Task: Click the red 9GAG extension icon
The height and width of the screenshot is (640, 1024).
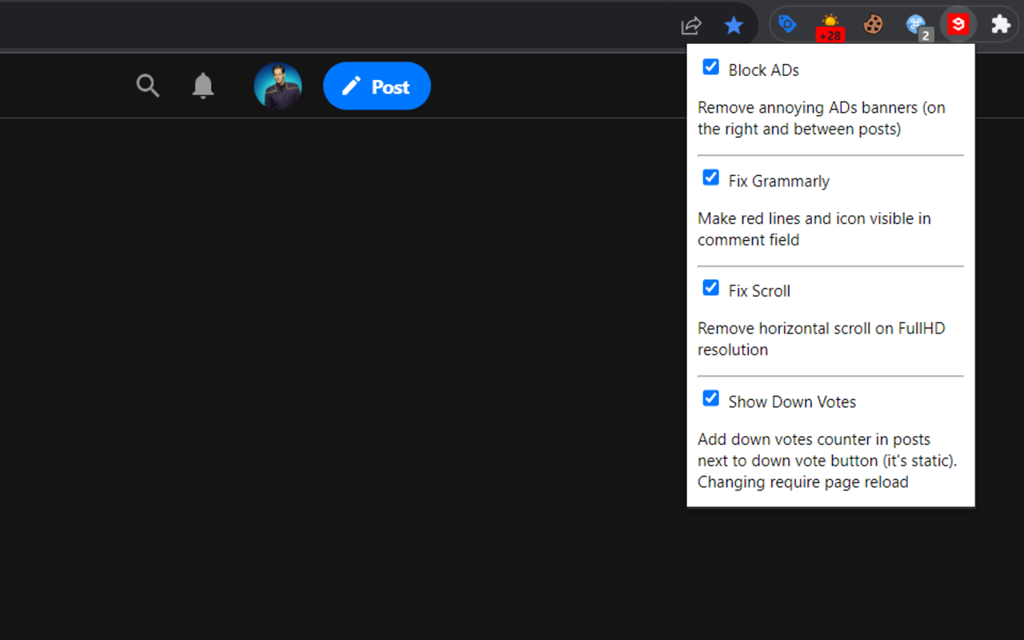Action: (958, 25)
